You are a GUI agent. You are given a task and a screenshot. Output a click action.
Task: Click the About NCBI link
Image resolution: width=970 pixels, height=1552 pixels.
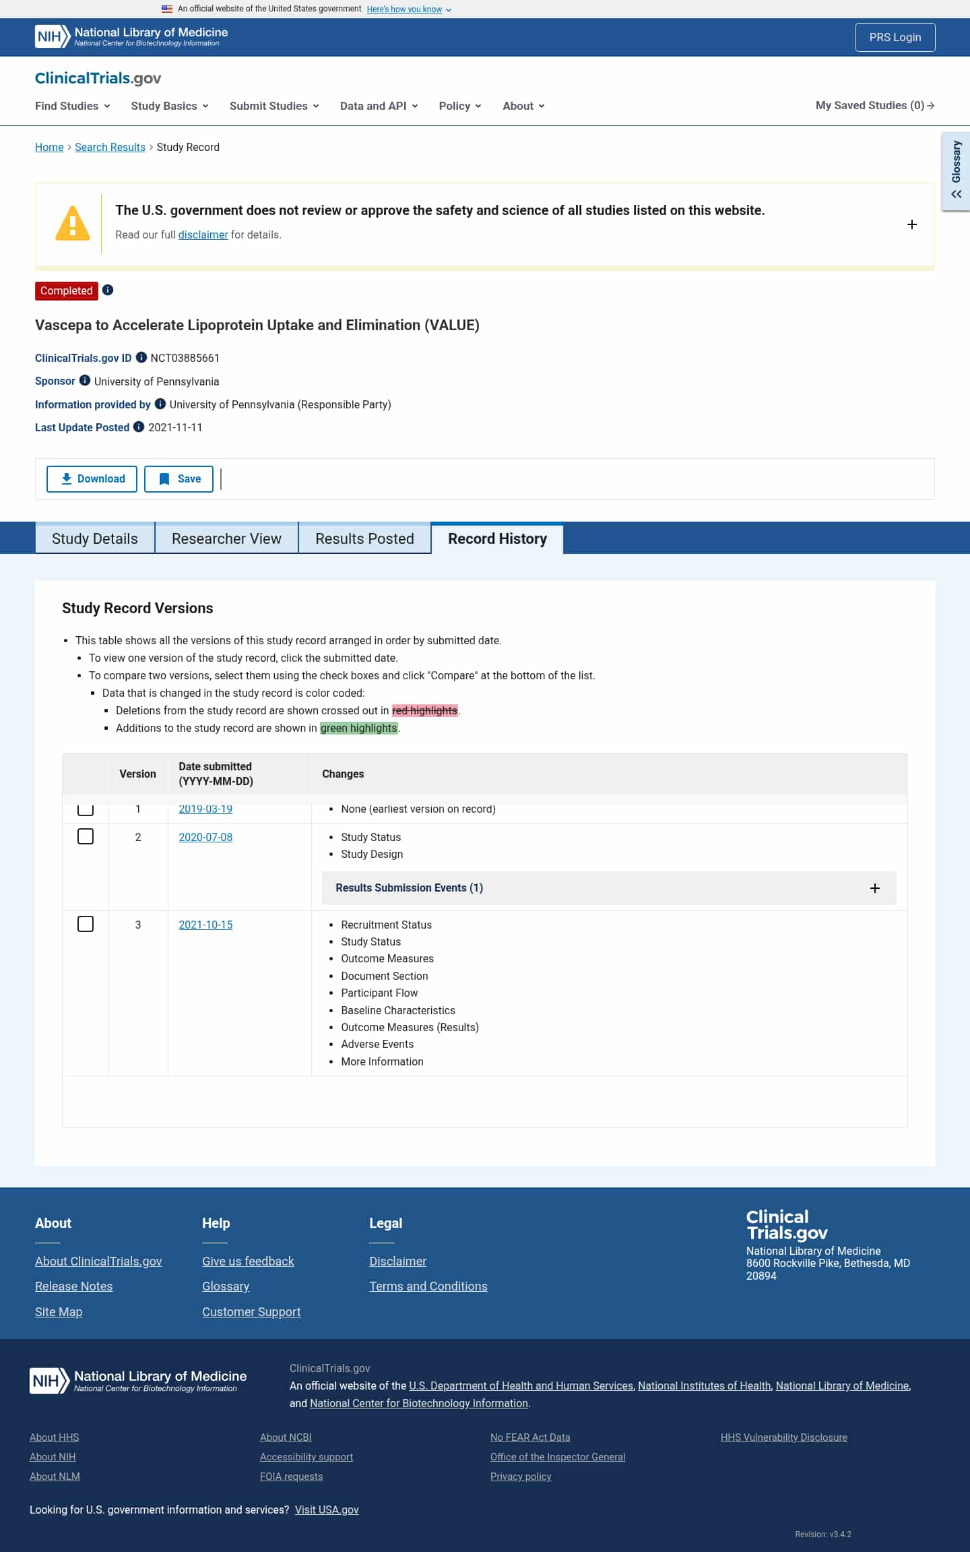coord(286,1437)
